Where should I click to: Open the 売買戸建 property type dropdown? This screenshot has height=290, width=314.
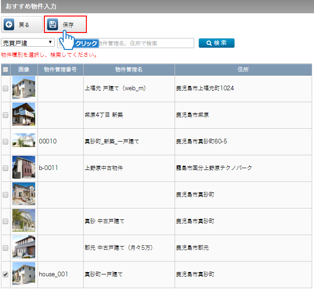pyautogui.click(x=28, y=43)
